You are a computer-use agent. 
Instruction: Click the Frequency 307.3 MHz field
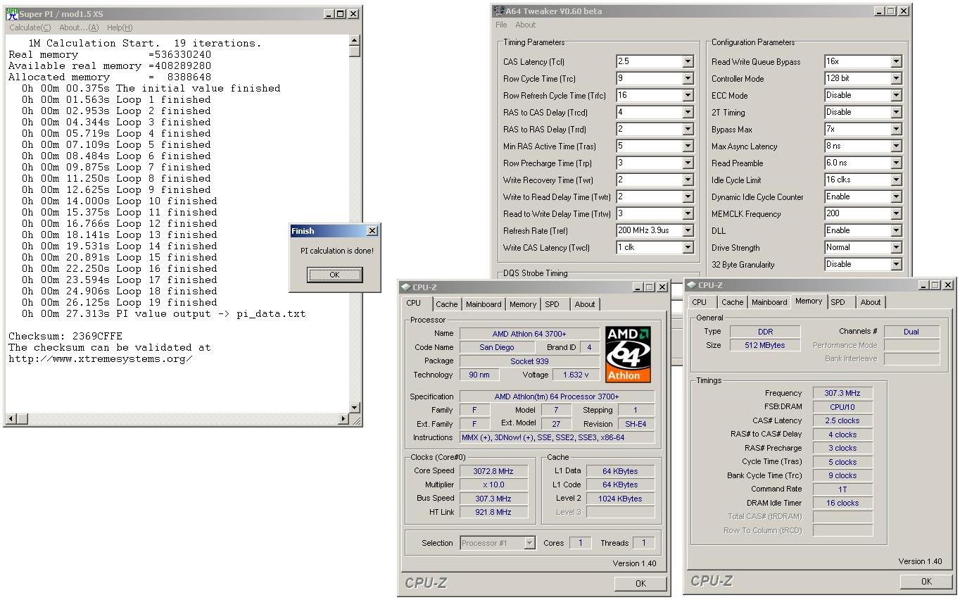pyautogui.click(x=842, y=394)
